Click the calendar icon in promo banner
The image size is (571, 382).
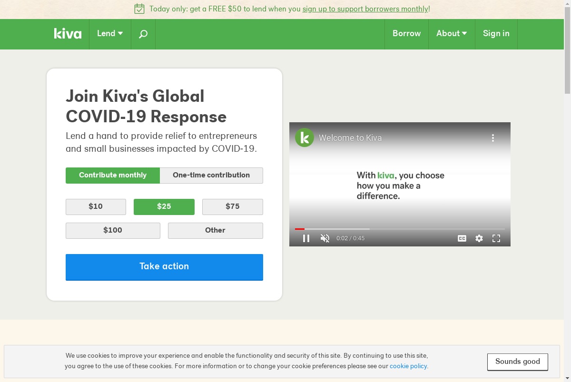point(139,9)
